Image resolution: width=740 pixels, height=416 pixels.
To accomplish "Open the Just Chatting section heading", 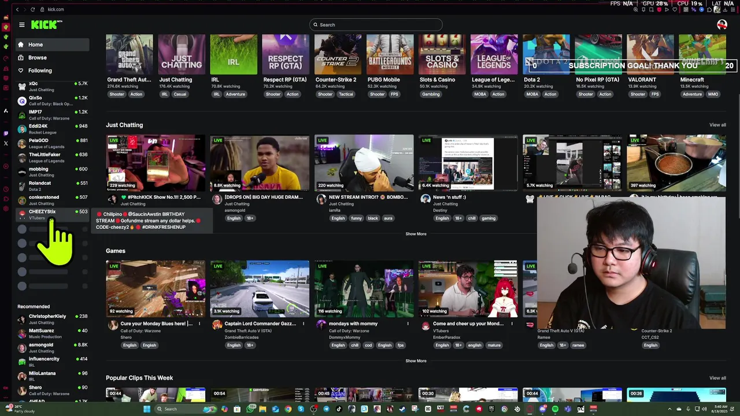I will 124,125.
